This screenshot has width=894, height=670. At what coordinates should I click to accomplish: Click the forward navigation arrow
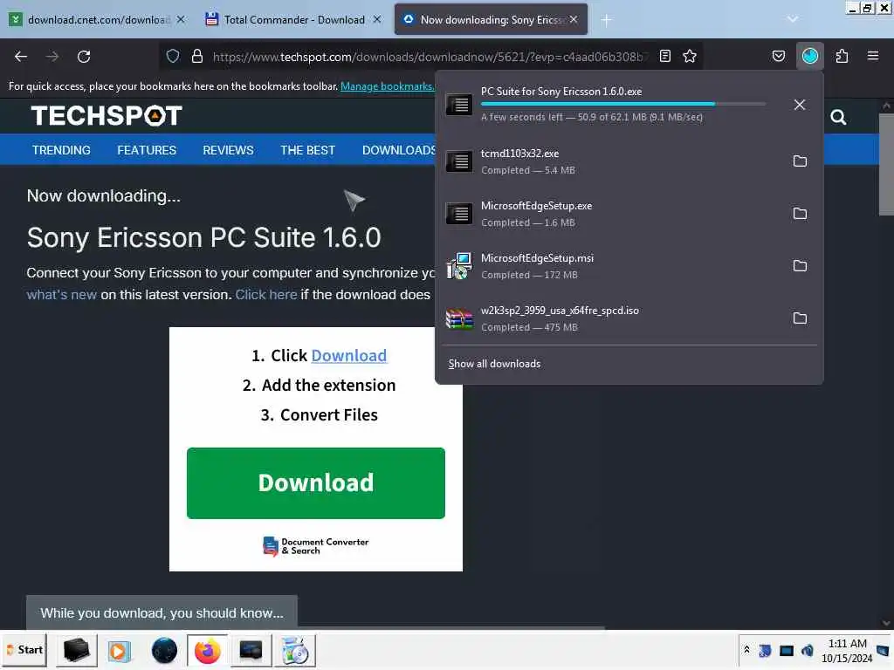pyautogui.click(x=52, y=57)
